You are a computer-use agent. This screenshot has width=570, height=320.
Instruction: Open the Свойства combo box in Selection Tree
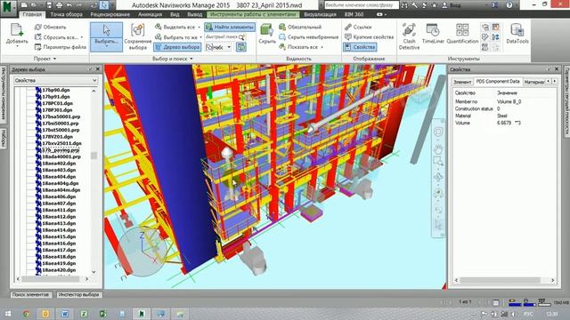[55, 81]
